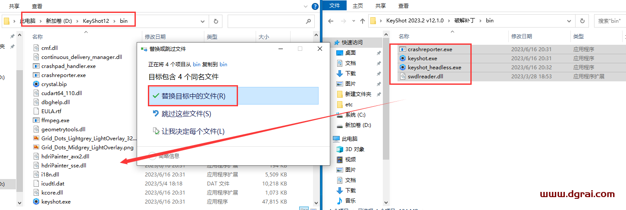
Task: Select icudtl.dat file
Action: [x=53, y=183]
